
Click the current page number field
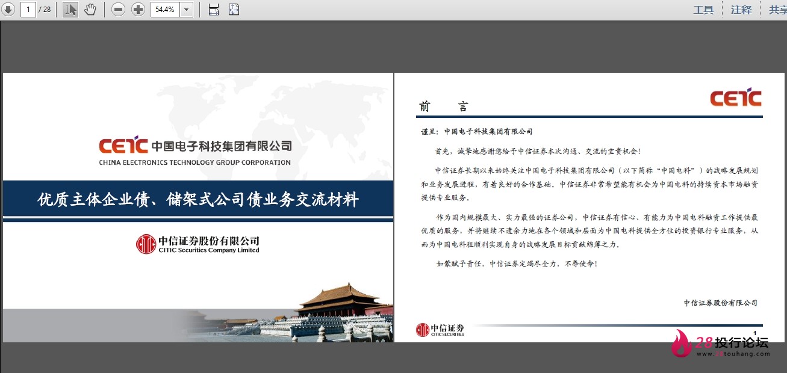(x=28, y=10)
